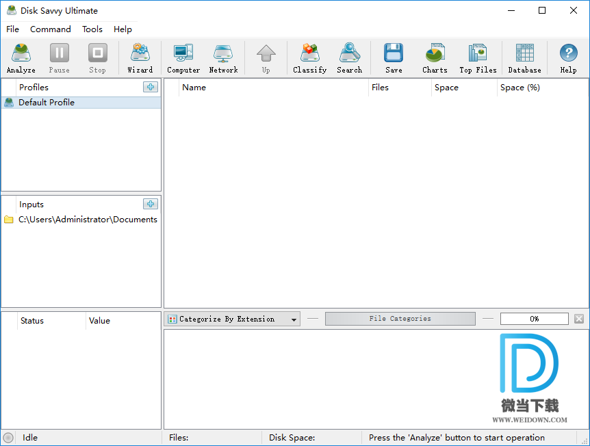Click the Pause toolbar icon
The height and width of the screenshot is (446, 590).
click(59, 58)
